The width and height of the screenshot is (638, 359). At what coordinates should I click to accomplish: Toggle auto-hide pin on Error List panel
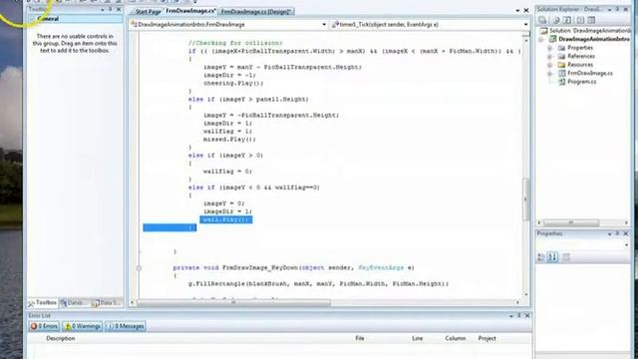519,315
